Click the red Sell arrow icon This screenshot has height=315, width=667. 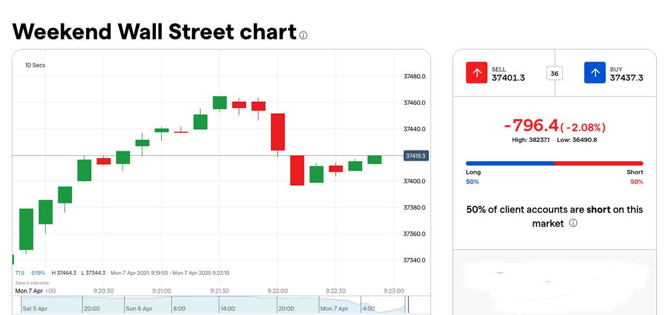(x=476, y=73)
